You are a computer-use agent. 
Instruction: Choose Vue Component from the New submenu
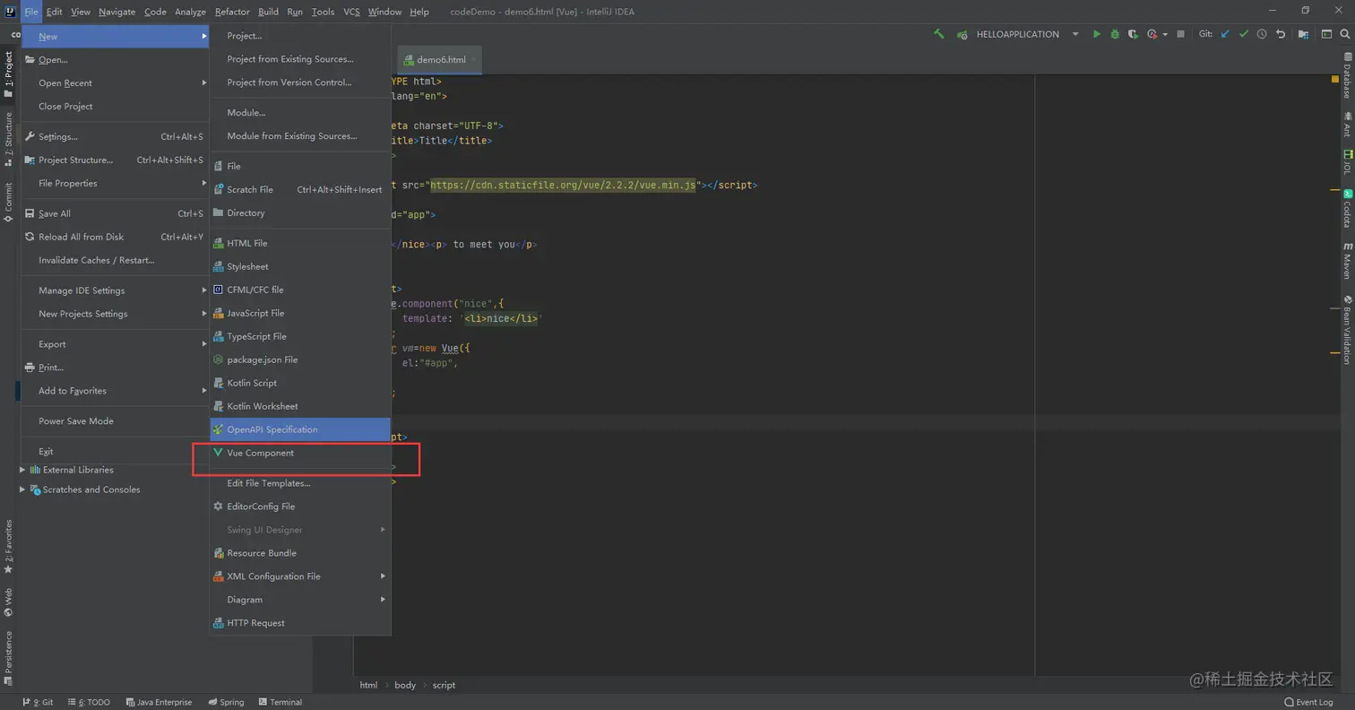click(300, 453)
